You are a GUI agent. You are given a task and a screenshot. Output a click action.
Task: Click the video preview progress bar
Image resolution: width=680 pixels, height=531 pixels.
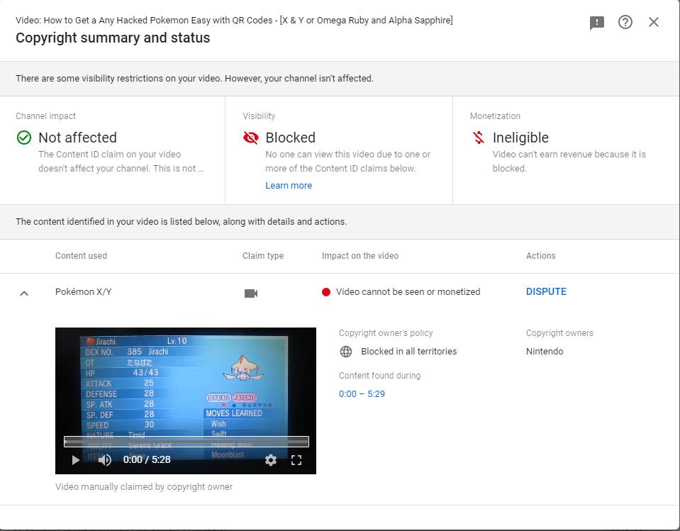tap(186, 442)
